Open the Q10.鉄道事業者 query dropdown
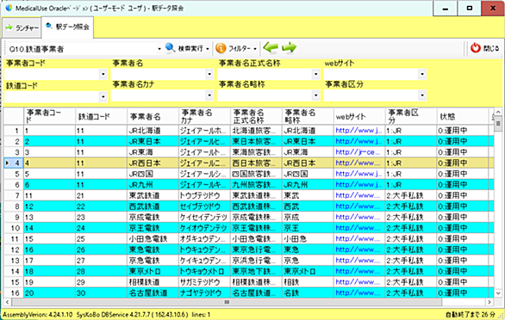505x320 pixels. pyautogui.click(x=159, y=49)
